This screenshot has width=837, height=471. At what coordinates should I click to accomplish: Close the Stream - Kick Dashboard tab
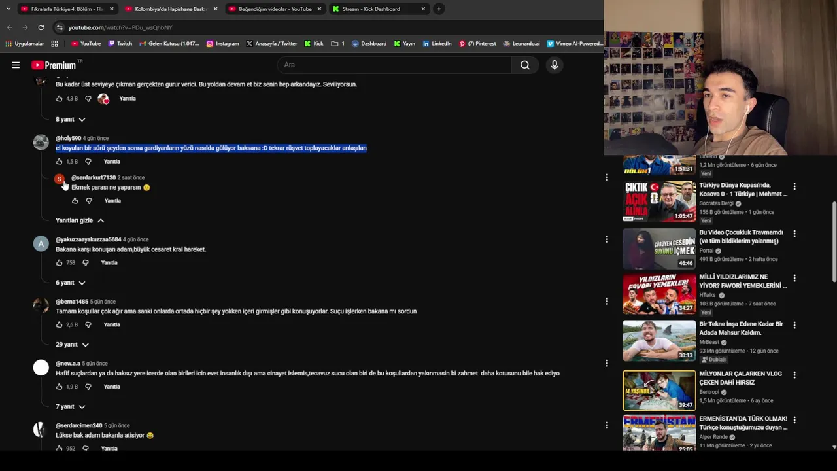click(x=423, y=9)
